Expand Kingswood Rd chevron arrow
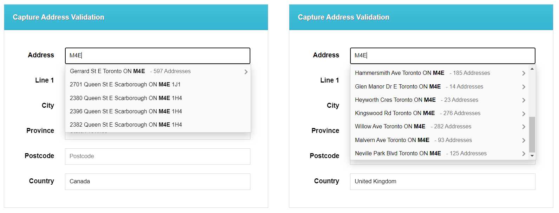 tap(524, 114)
